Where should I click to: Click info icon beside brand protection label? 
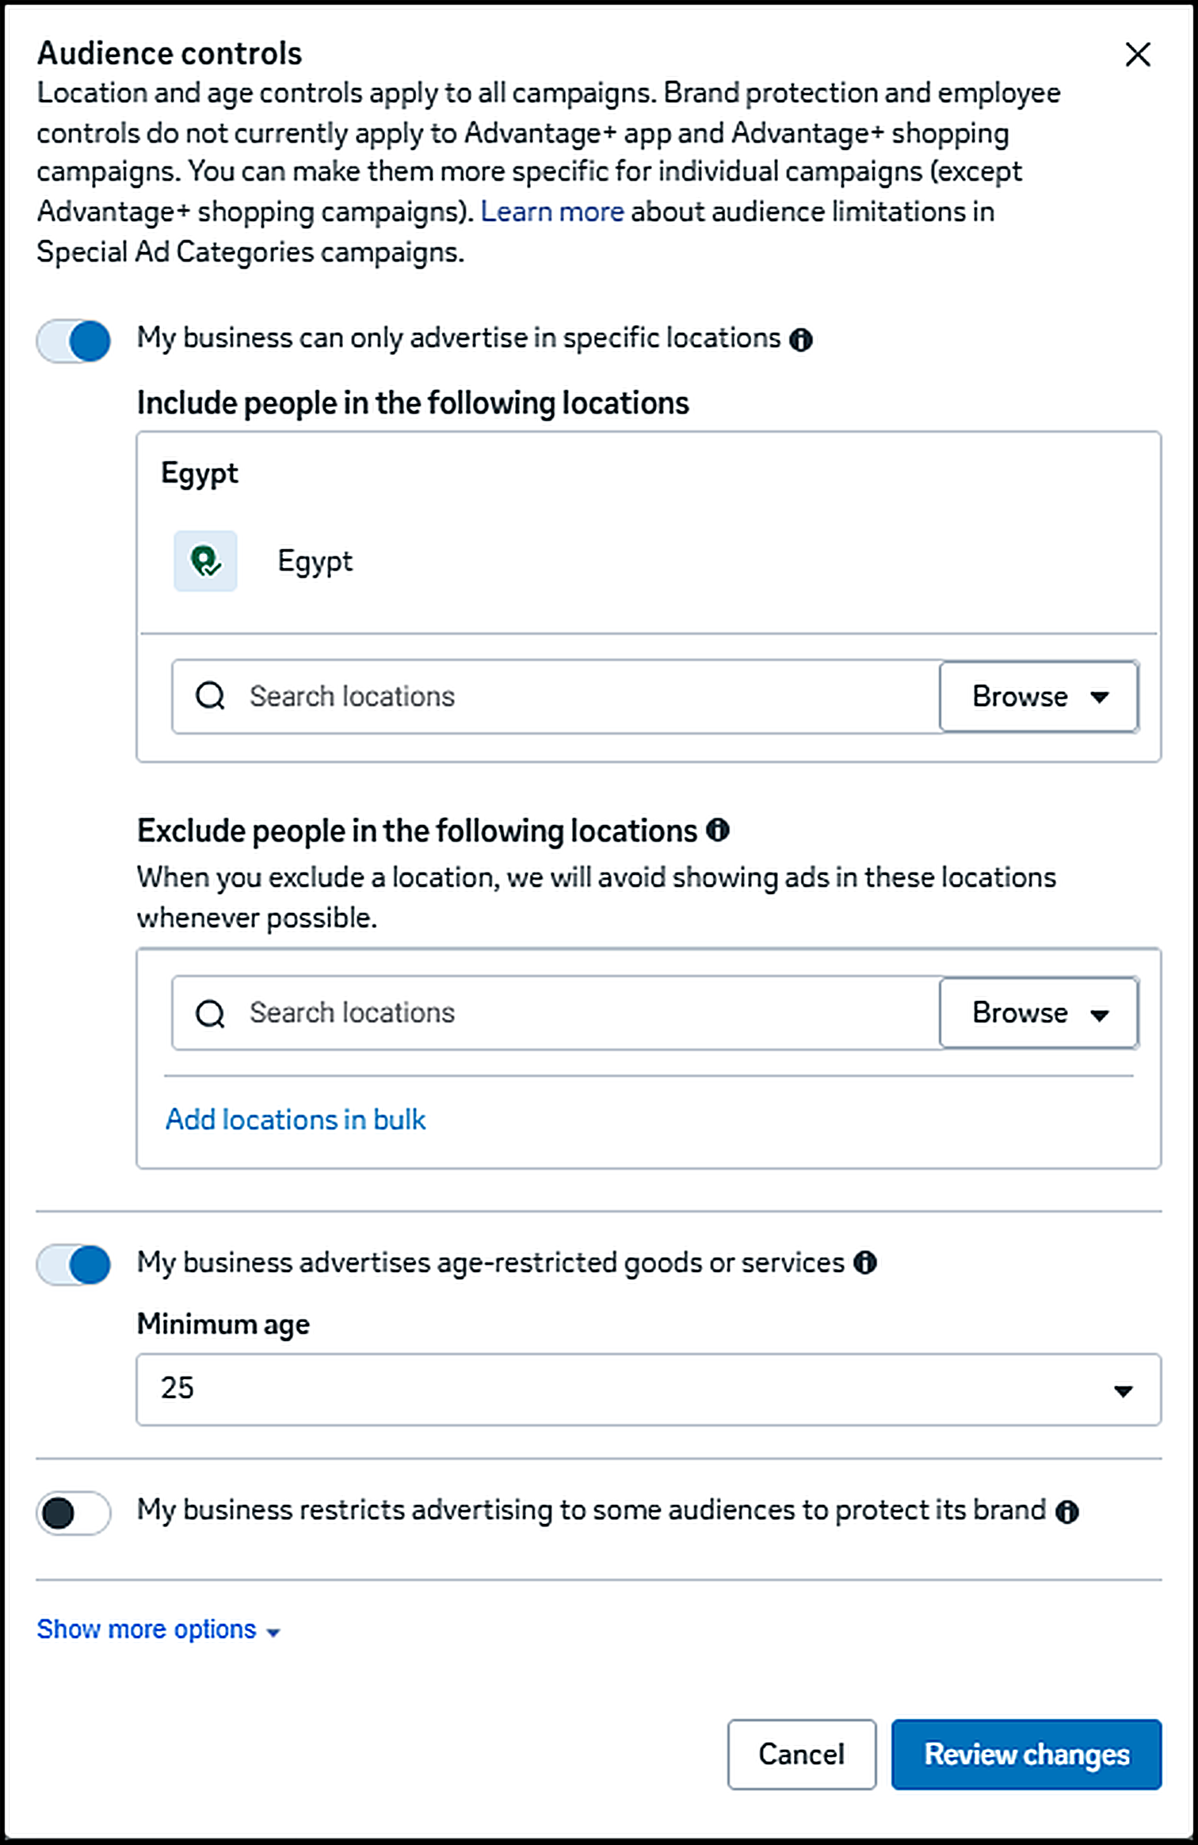[1067, 1511]
